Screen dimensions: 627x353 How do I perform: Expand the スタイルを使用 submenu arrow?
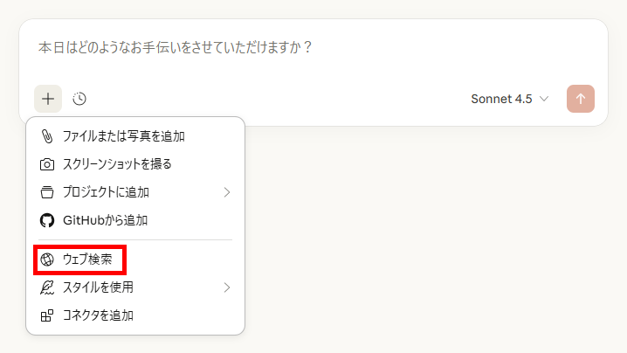pos(227,287)
